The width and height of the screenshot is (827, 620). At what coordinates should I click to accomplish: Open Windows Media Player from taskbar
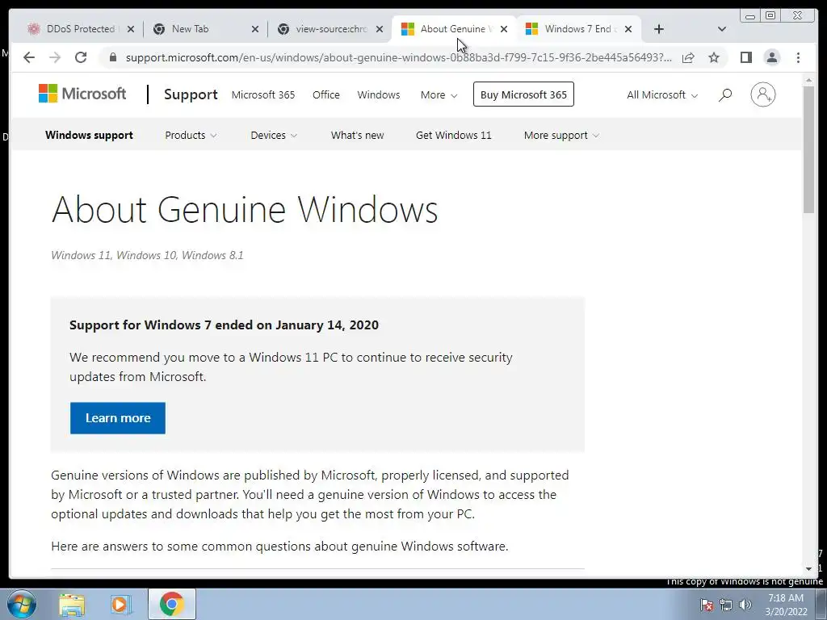[121, 605]
